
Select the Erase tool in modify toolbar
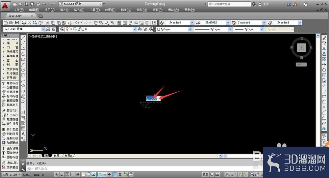tap(324, 38)
